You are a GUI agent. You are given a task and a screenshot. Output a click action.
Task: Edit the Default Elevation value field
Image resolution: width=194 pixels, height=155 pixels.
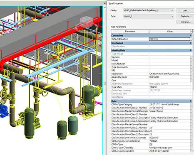(x=169, y=39)
